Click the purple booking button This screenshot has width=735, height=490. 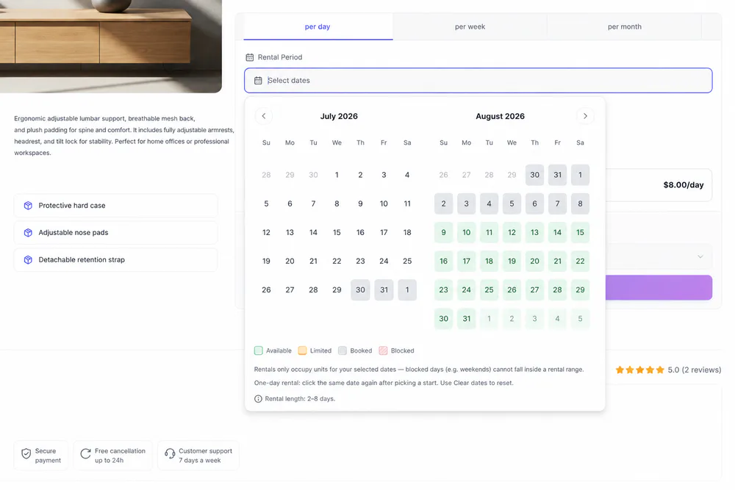(659, 288)
